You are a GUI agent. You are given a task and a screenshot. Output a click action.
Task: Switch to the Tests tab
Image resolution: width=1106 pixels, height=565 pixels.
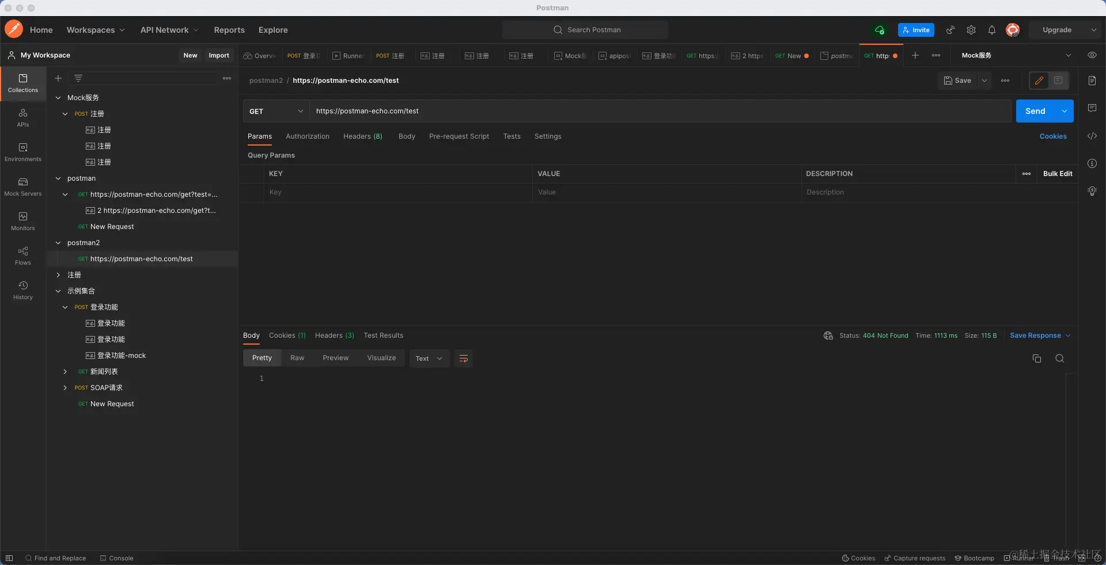pos(512,136)
